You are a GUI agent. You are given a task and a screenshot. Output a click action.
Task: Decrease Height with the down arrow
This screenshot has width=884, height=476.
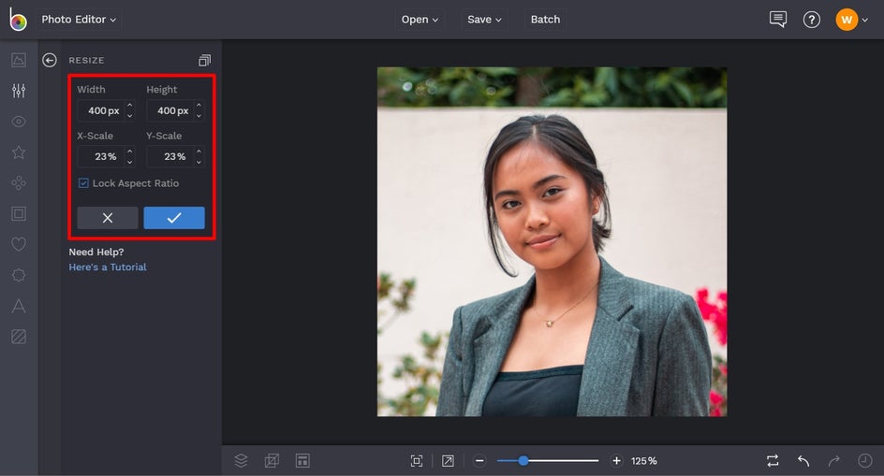pyautogui.click(x=199, y=115)
